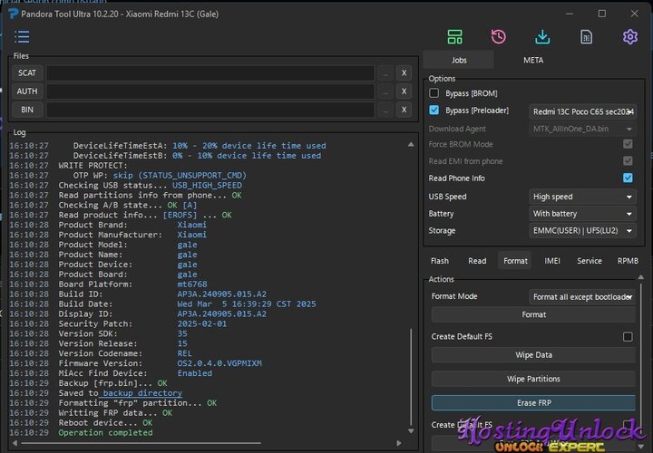The image size is (653, 453).
Task: Select the Format tab
Action: coord(515,261)
